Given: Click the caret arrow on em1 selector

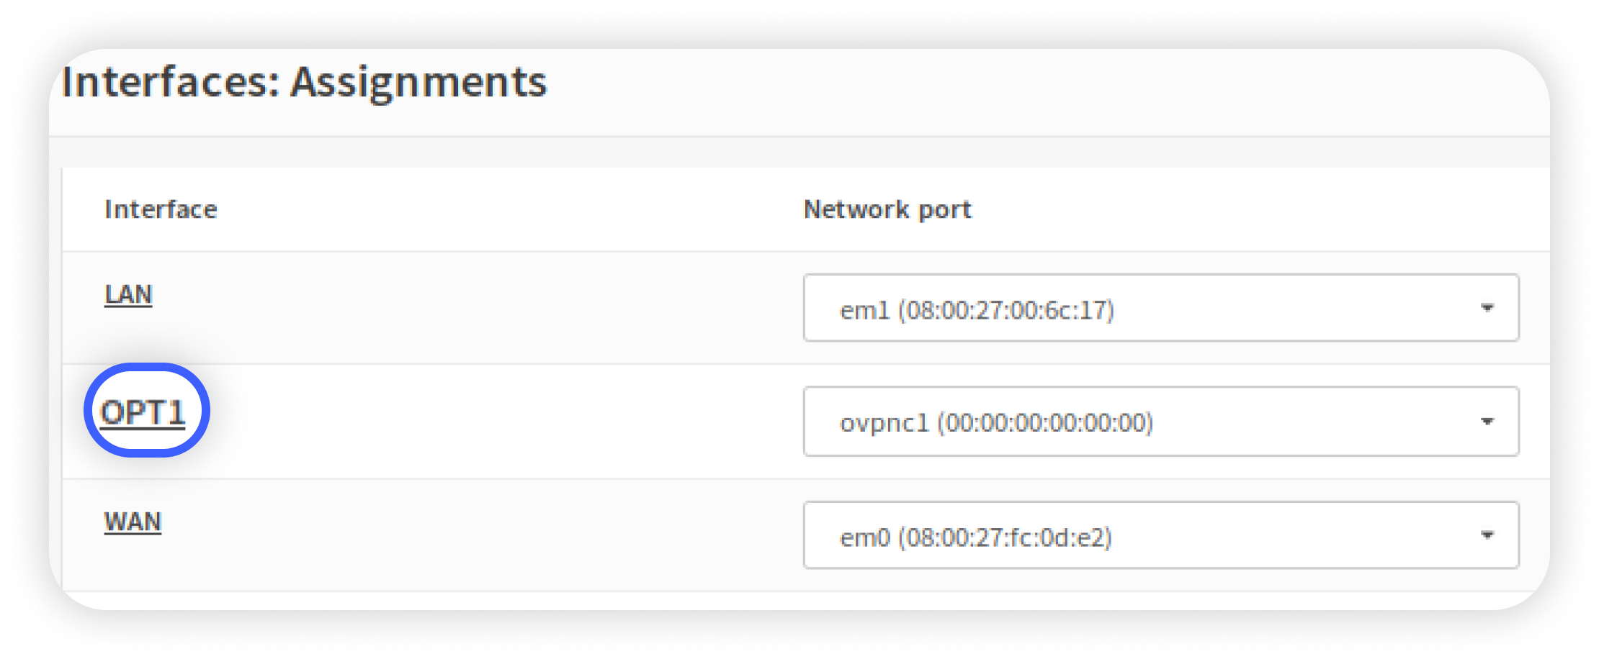Looking at the screenshot, I should pos(1487,308).
